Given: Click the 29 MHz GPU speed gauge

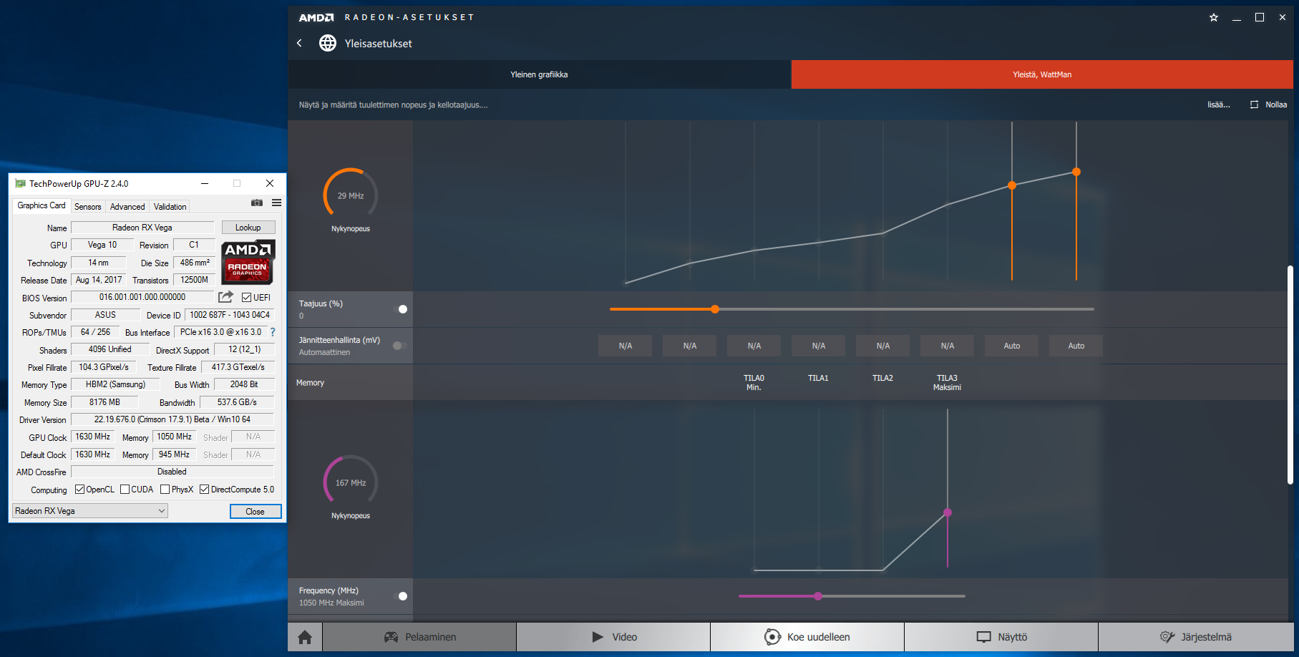Looking at the screenshot, I should (351, 195).
